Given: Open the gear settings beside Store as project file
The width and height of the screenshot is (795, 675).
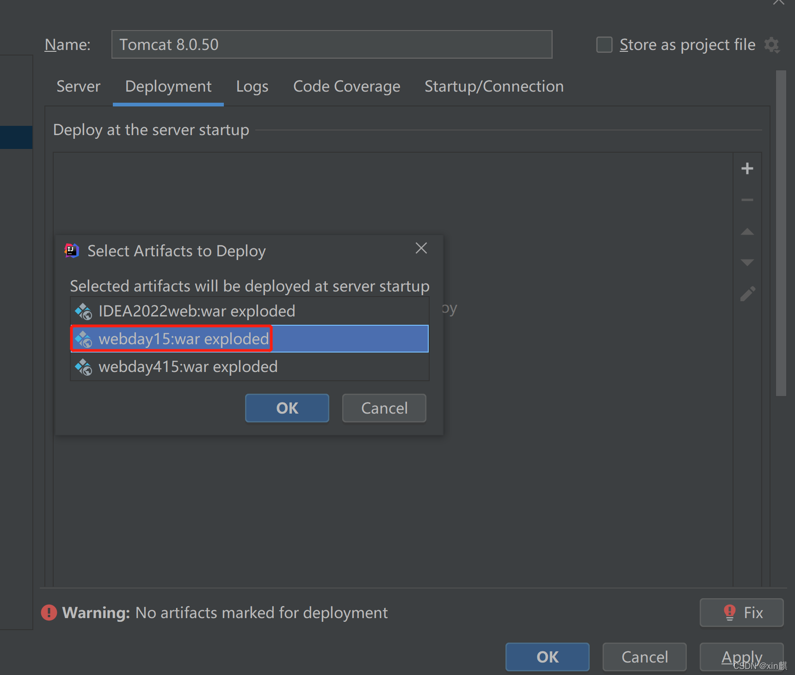Looking at the screenshot, I should [772, 45].
